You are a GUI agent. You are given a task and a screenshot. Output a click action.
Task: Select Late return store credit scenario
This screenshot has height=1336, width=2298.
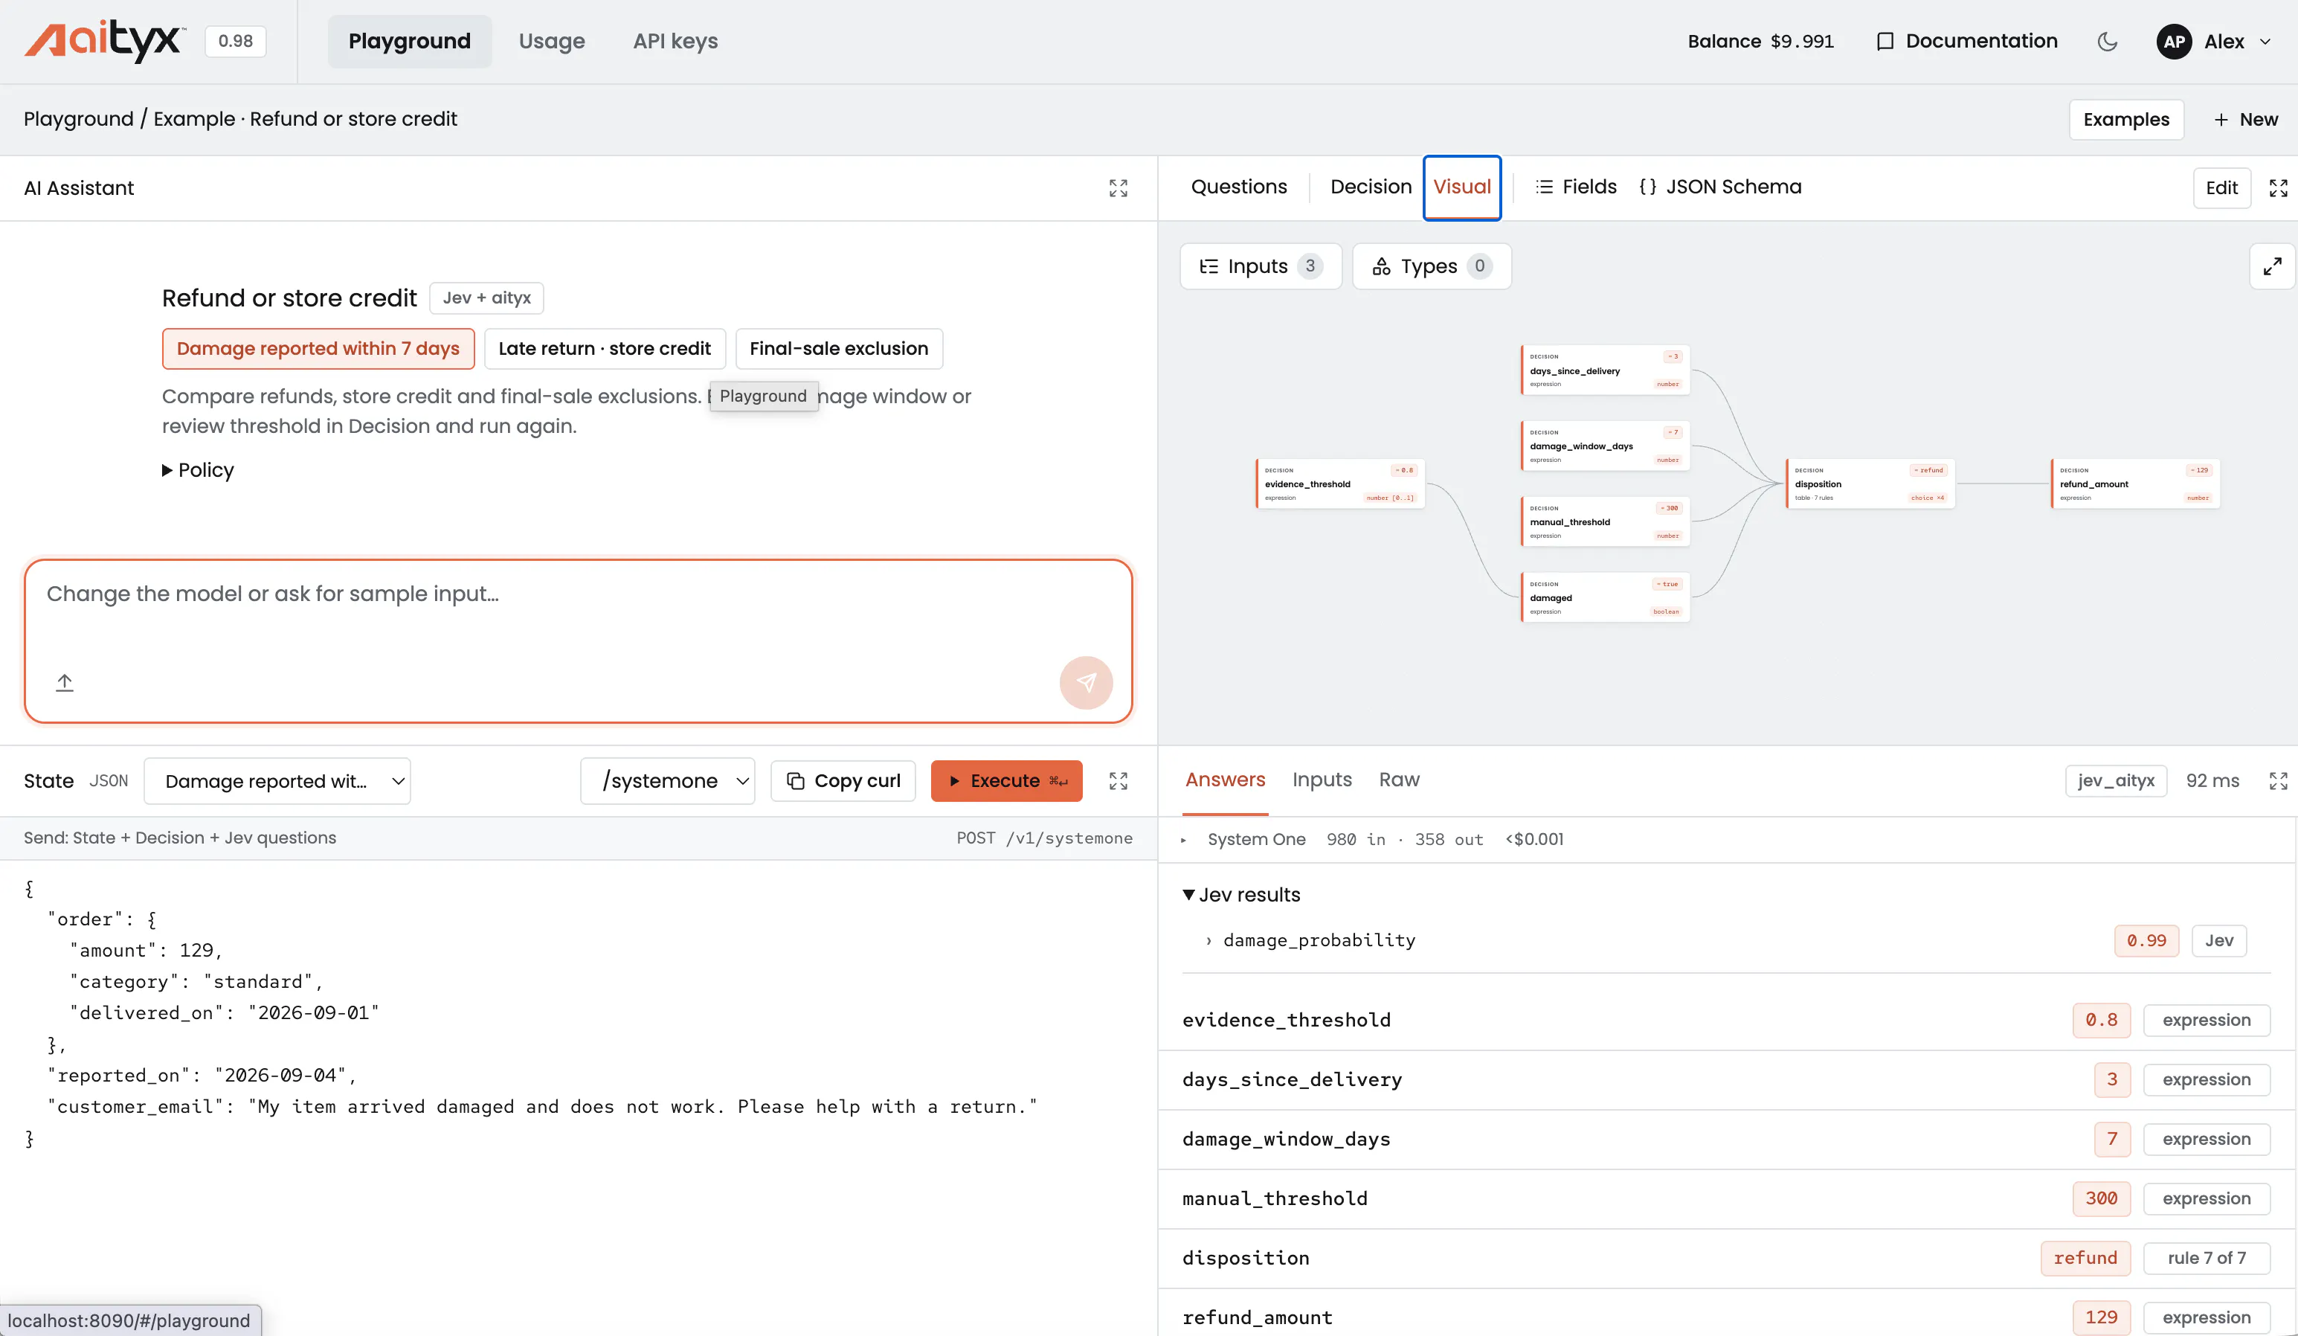(605, 348)
